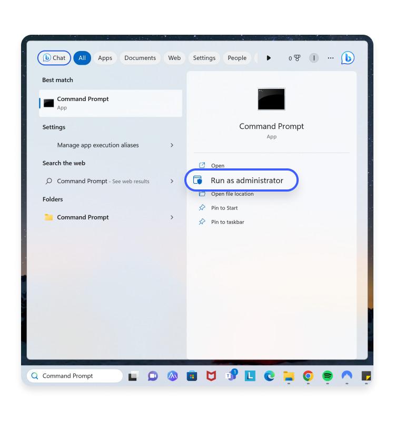This screenshot has width=395, height=421.
Task: Open Sticky Notes from the taskbar
Action: [366, 376]
